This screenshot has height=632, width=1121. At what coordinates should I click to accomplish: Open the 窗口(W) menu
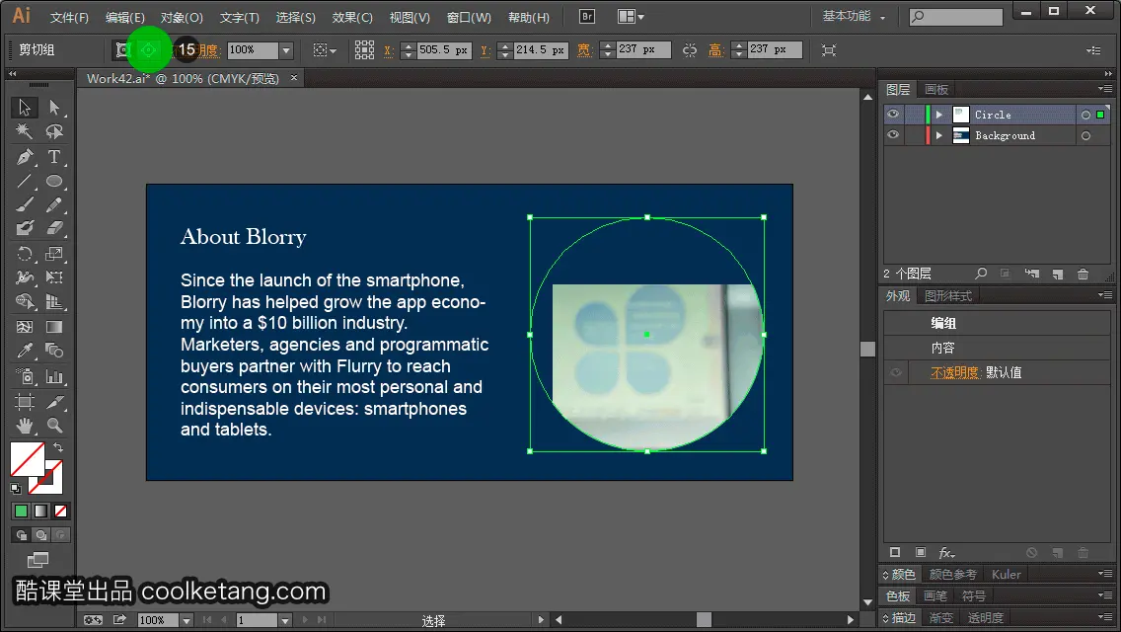[x=469, y=17]
